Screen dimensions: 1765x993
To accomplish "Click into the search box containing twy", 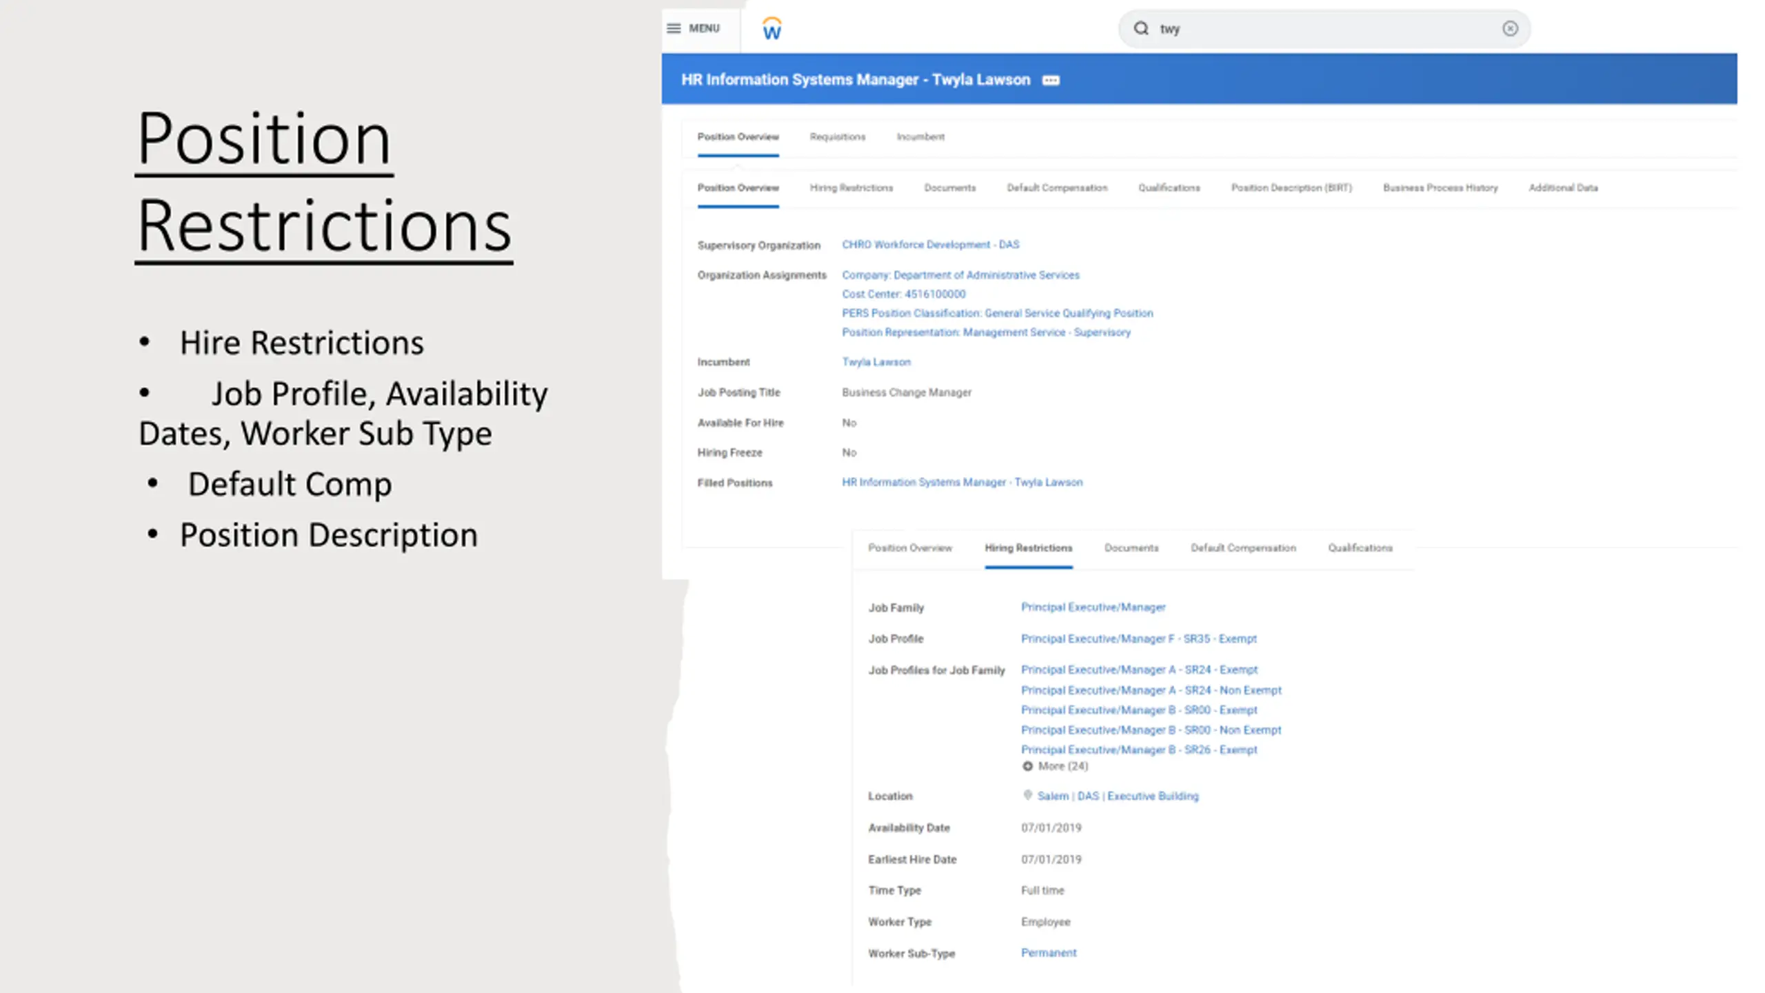I will pos(1324,28).
